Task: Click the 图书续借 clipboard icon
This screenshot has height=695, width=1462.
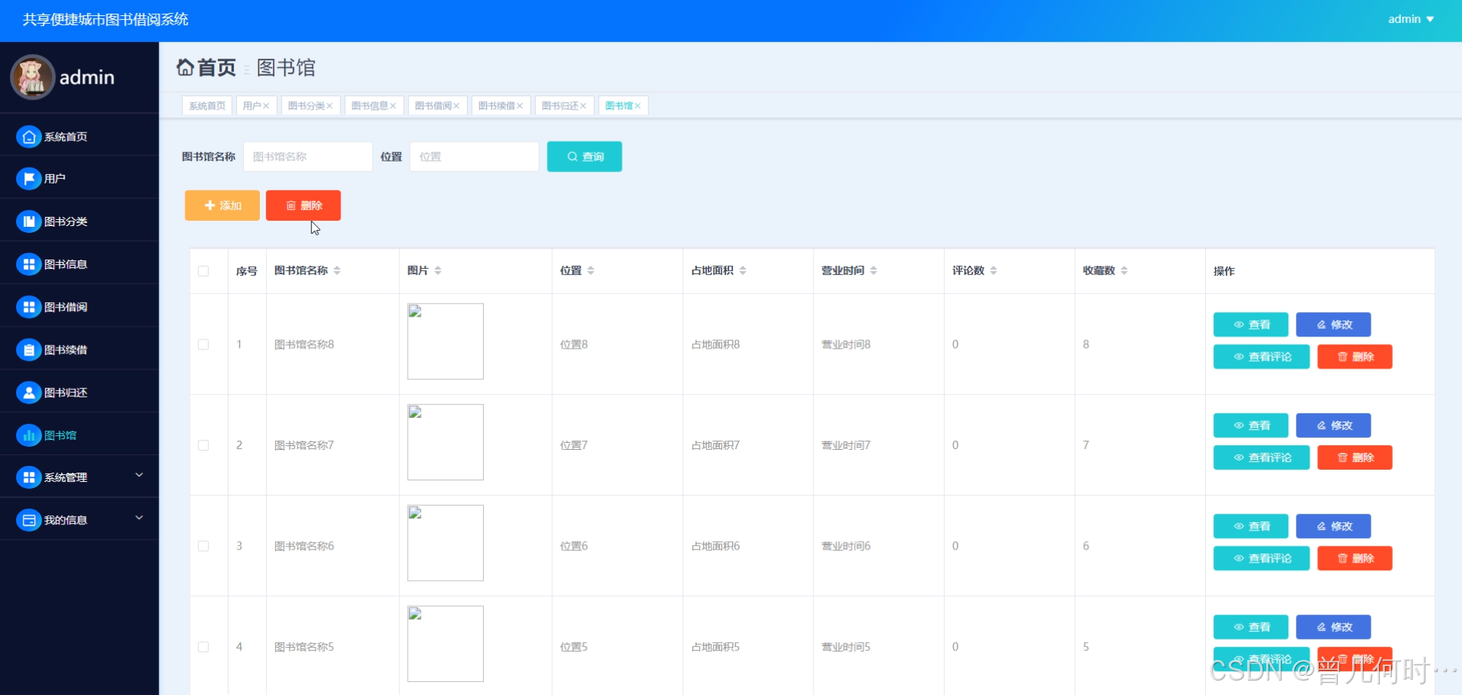Action: [28, 350]
